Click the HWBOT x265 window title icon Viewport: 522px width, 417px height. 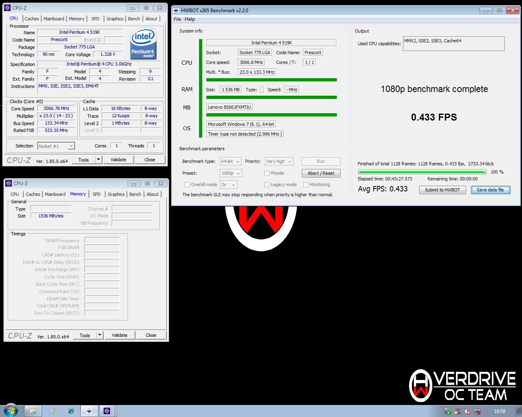click(x=176, y=10)
